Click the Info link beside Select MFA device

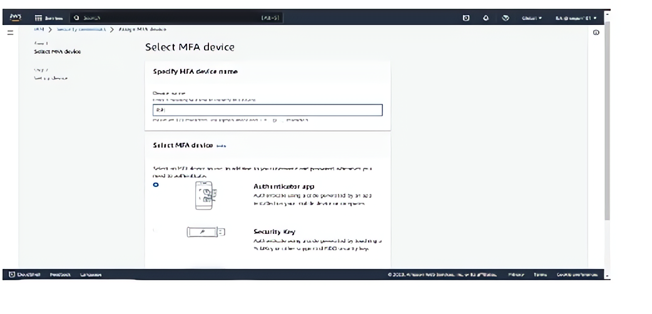[221, 146]
